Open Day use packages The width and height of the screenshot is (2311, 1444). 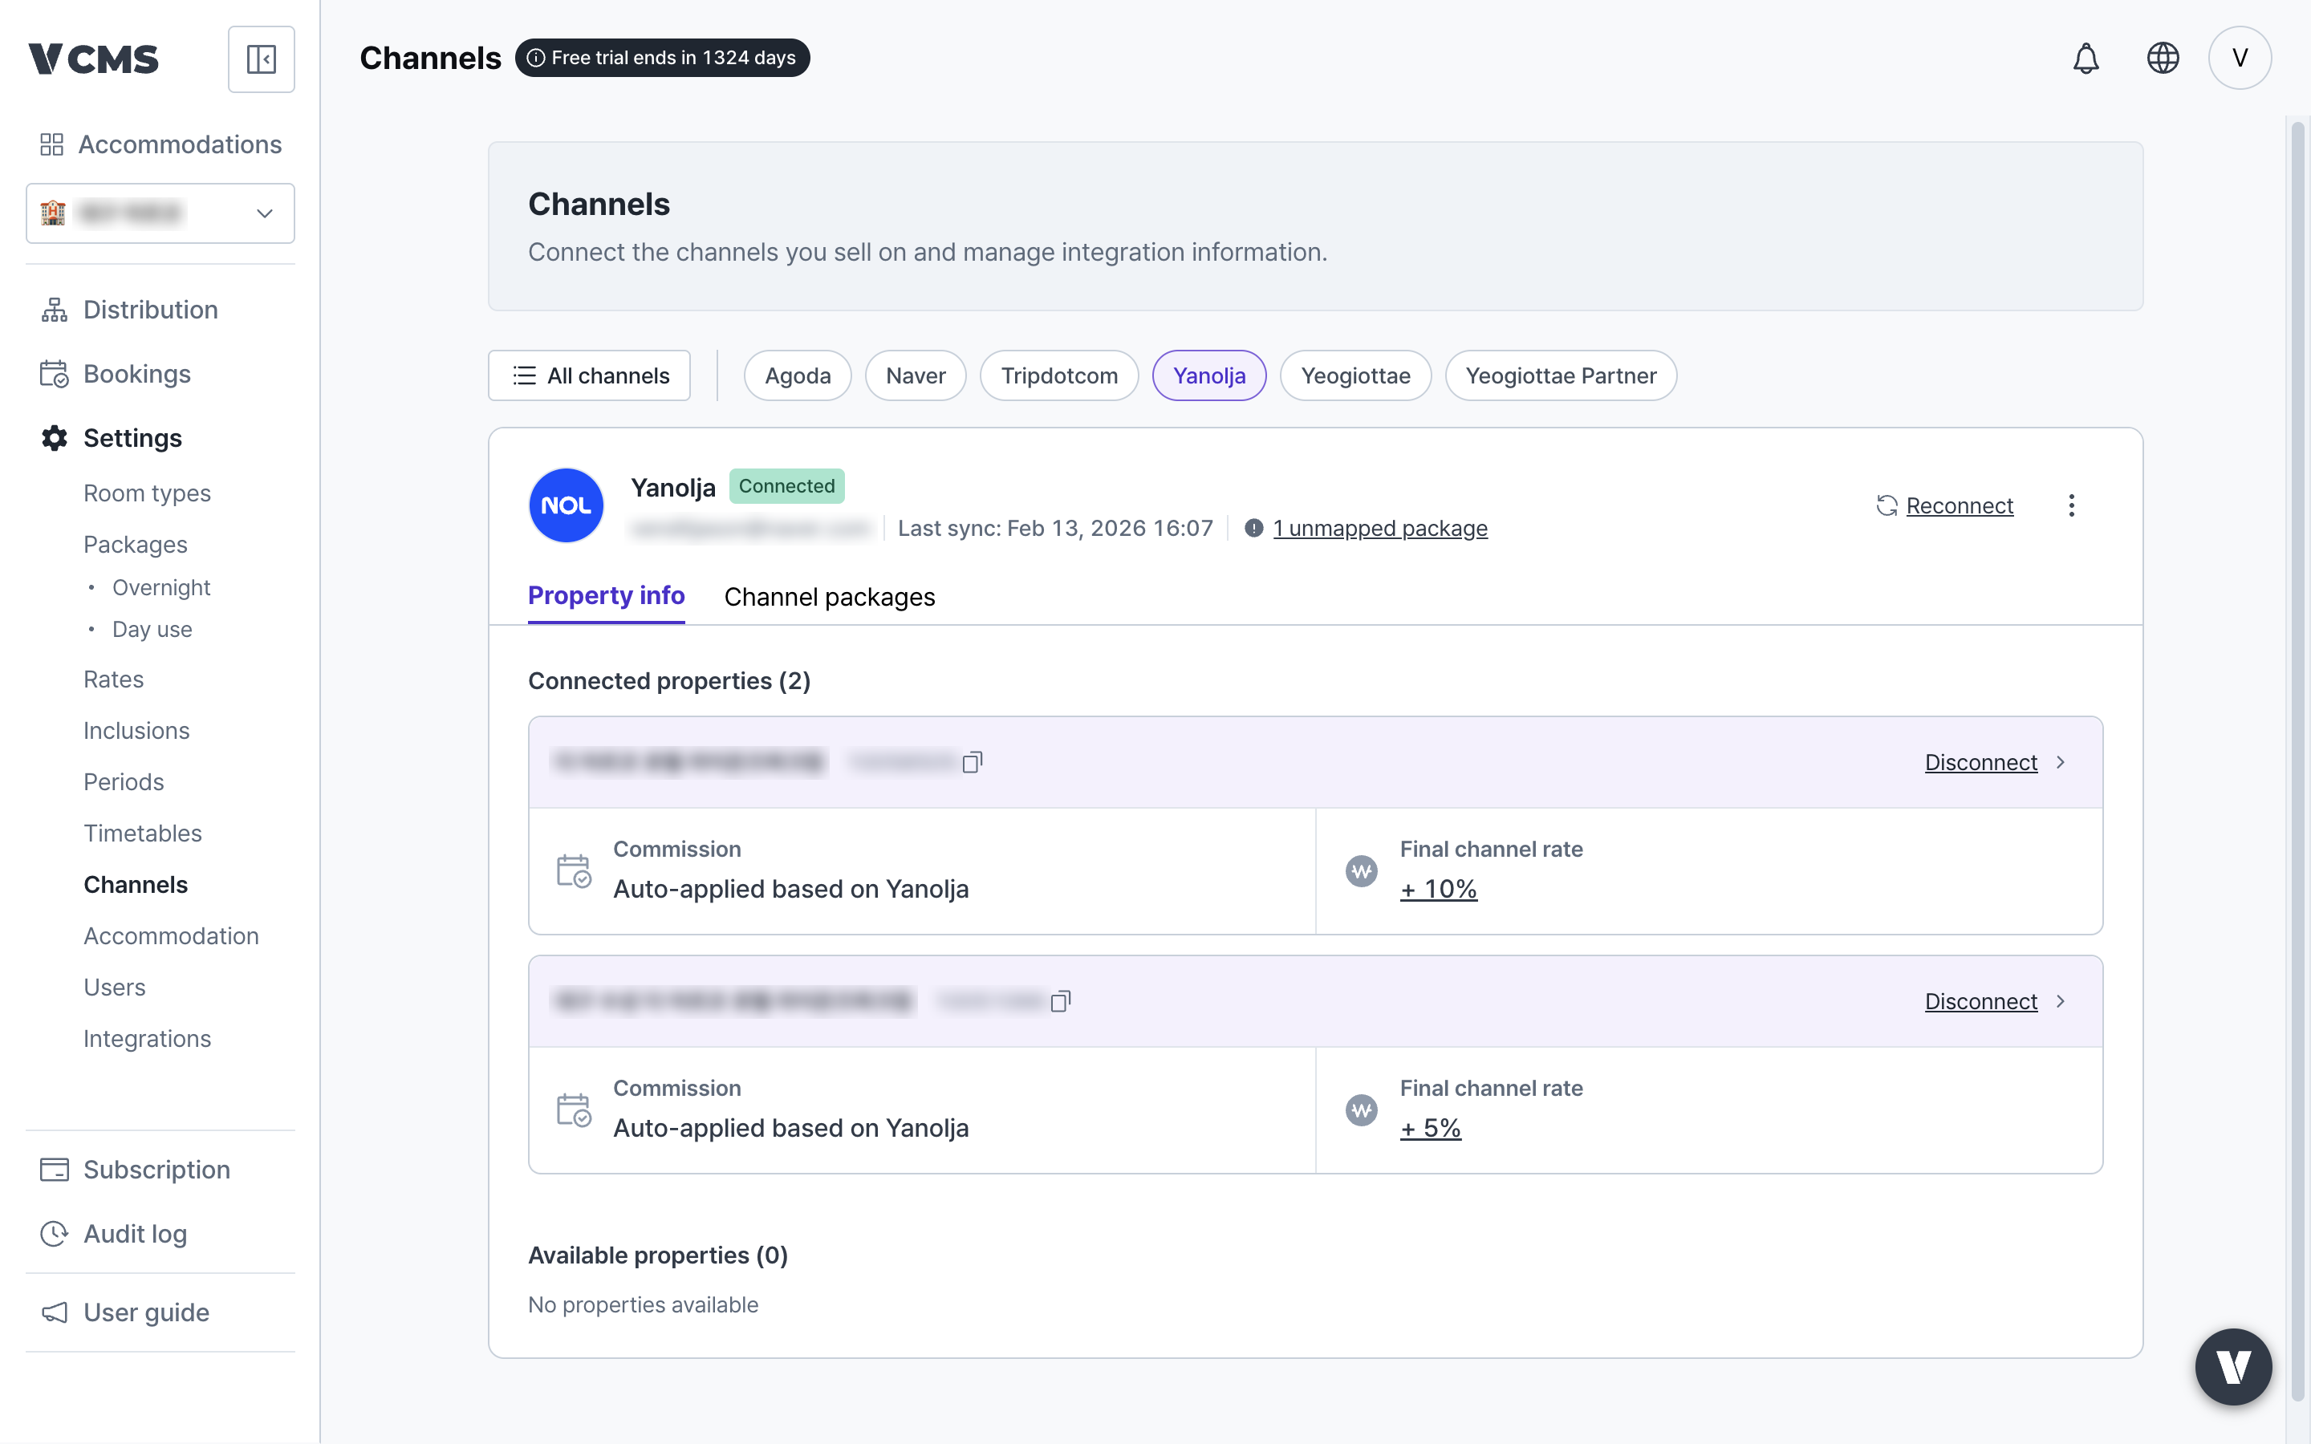(x=152, y=630)
